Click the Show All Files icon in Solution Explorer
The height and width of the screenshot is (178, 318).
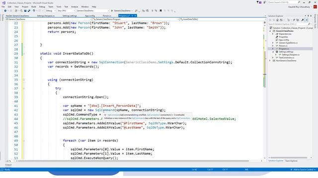click(298, 20)
